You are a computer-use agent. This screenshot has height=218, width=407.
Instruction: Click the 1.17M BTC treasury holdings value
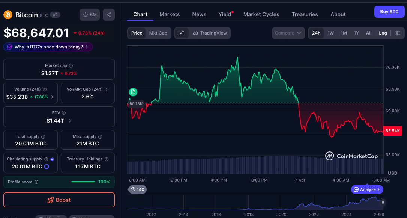[87, 167]
